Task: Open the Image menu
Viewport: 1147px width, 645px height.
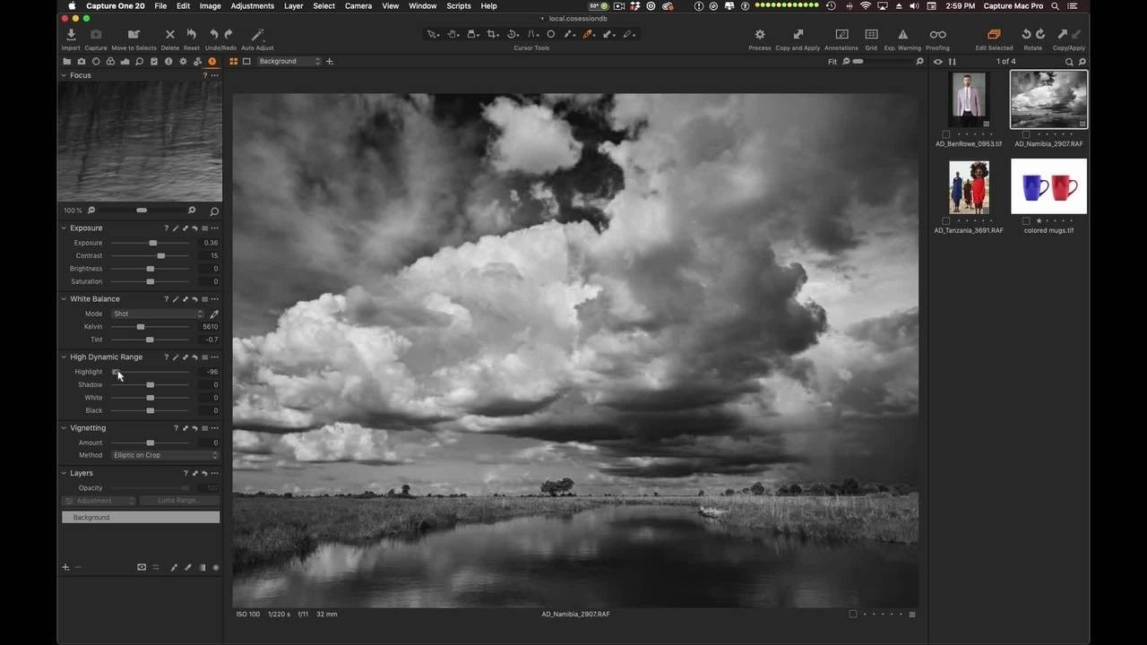Action: pyautogui.click(x=211, y=6)
